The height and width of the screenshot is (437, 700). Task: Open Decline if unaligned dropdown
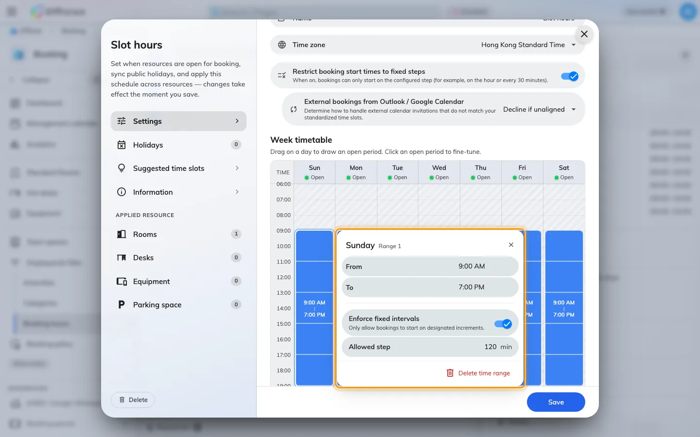[x=540, y=109]
